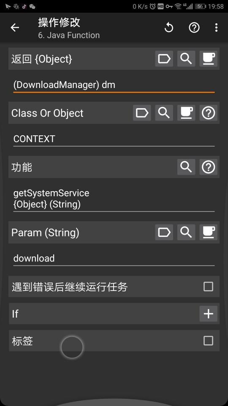
Task: Toggle the 标签 checkbox
Action: coord(208,341)
